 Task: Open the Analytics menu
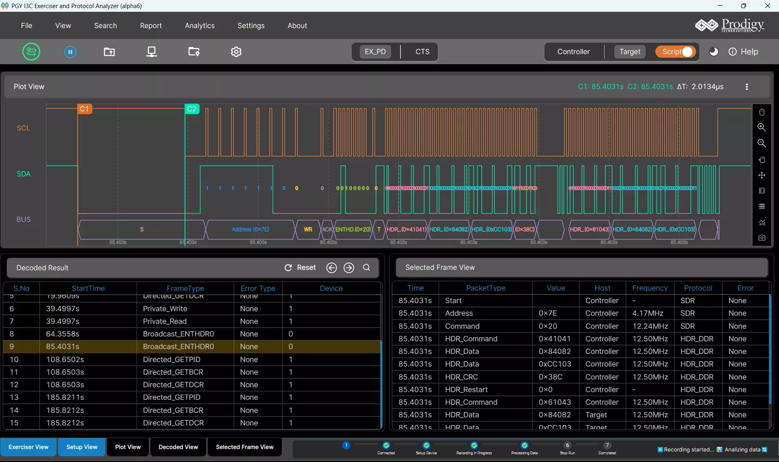click(200, 26)
